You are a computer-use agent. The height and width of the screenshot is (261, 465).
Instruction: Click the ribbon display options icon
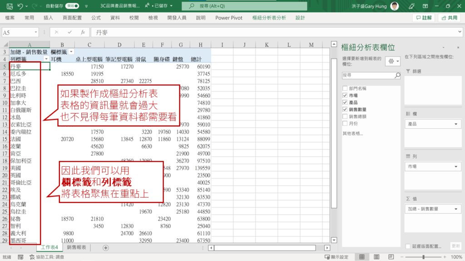[x=425, y=6]
